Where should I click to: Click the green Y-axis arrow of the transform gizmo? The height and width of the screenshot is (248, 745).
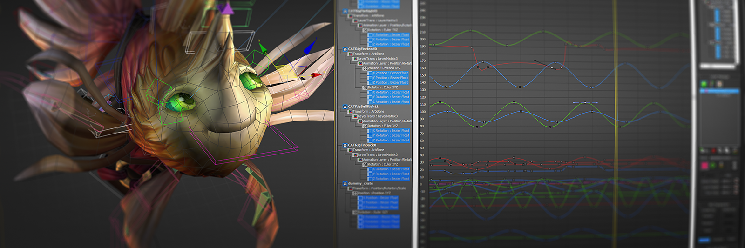pos(263,47)
